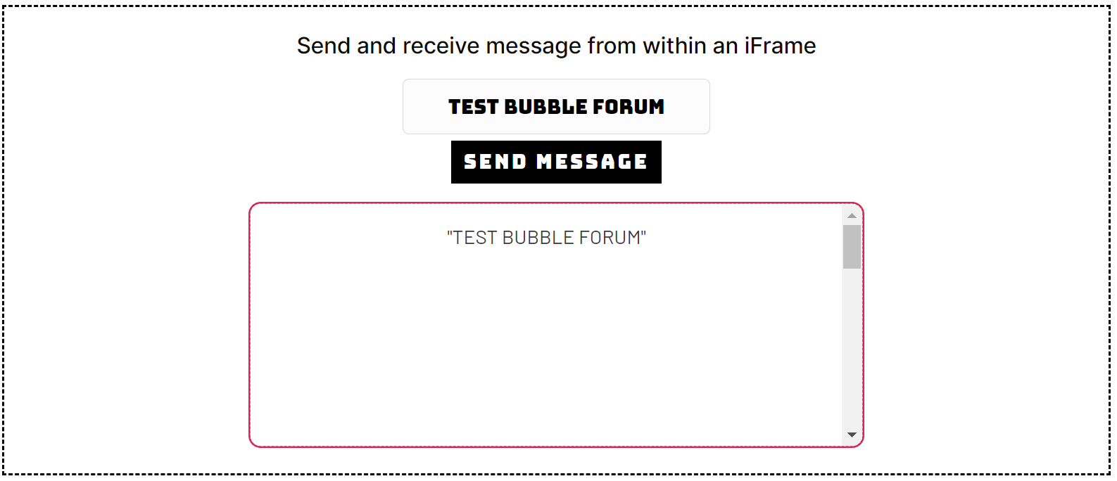Click the scrollbar down arrow
This screenshot has width=1117, height=481.
(x=852, y=434)
